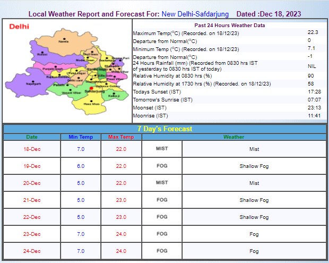
Task: Click the Vasant Vihar label on the map
Action: tap(71, 92)
